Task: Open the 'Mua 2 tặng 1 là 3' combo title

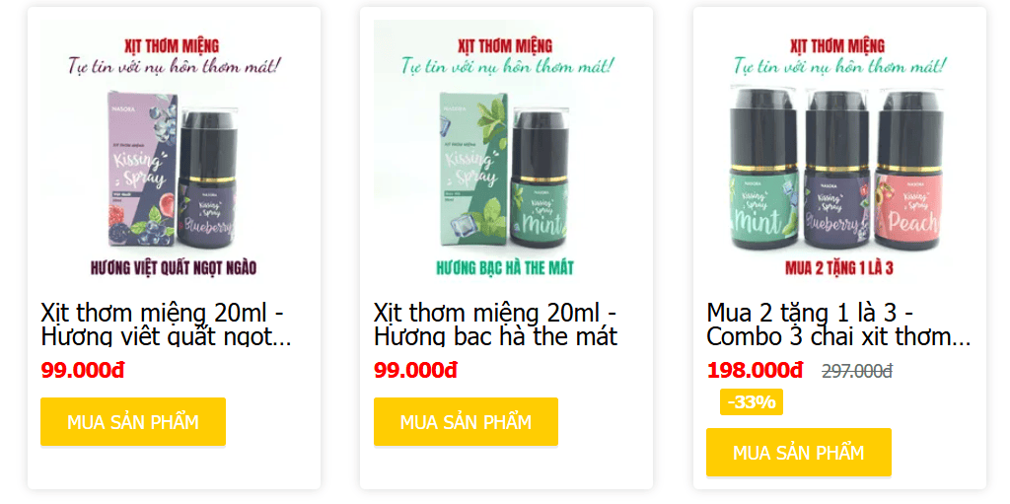Action: 838,324
